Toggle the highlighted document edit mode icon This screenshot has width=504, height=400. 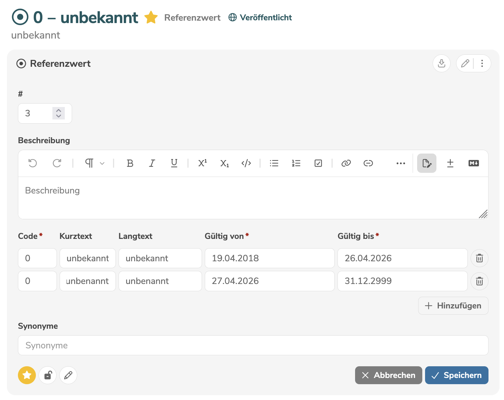[x=427, y=163]
